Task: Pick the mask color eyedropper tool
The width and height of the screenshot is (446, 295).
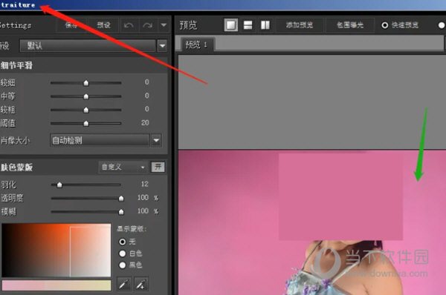Action: tap(124, 284)
